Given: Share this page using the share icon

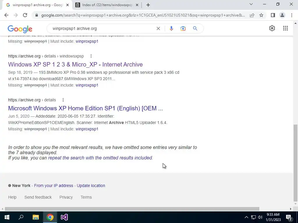Looking at the screenshot, I should point(252,15).
